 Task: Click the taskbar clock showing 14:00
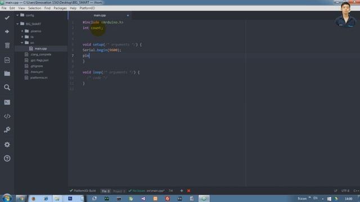click(x=349, y=199)
